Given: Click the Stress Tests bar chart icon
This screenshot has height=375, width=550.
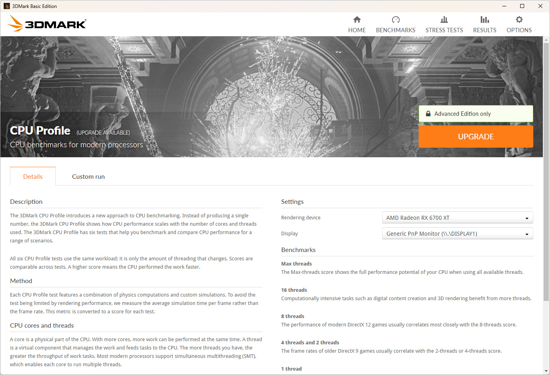Looking at the screenshot, I should pos(444,20).
